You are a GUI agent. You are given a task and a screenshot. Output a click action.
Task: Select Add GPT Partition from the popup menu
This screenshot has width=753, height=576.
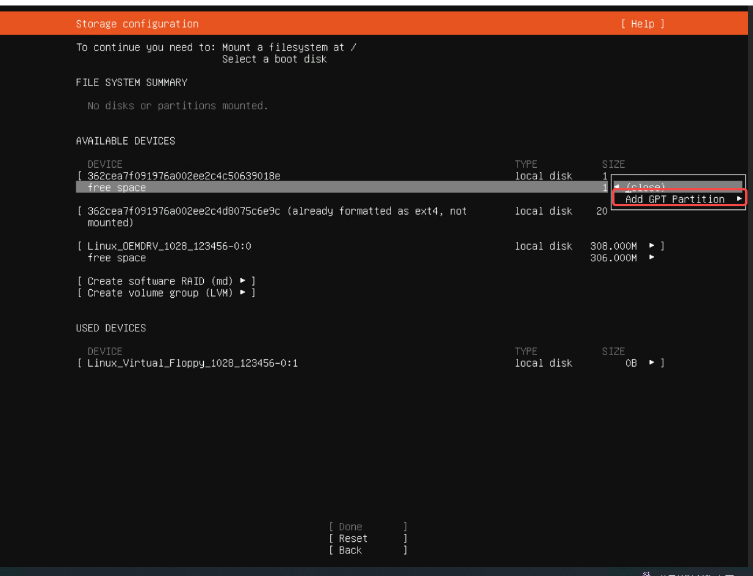(674, 200)
